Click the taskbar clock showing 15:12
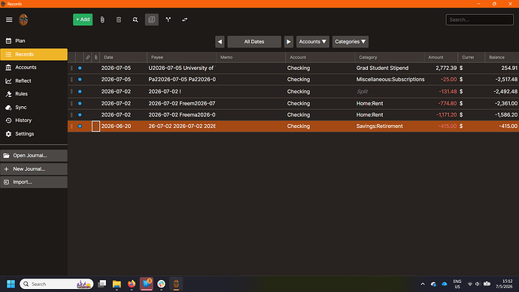This screenshot has width=519, height=292. pyautogui.click(x=504, y=284)
